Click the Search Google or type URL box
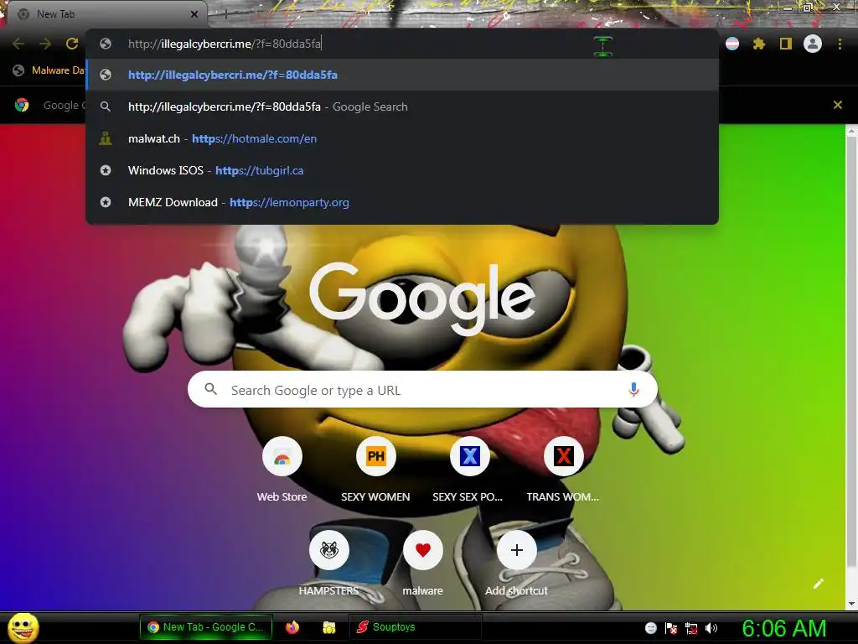 point(422,389)
